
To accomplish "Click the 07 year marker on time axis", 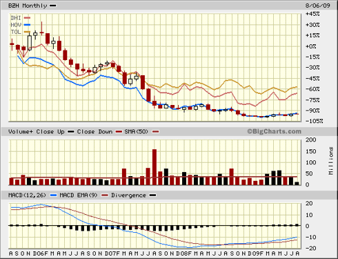I will point(112,253).
